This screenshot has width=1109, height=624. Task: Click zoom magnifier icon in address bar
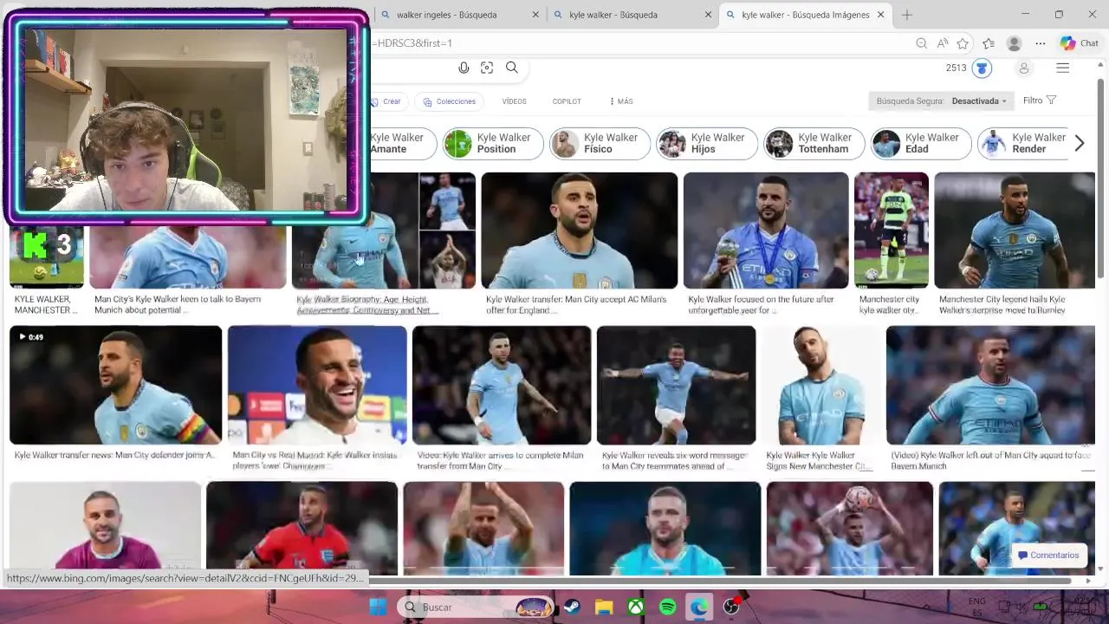921,43
